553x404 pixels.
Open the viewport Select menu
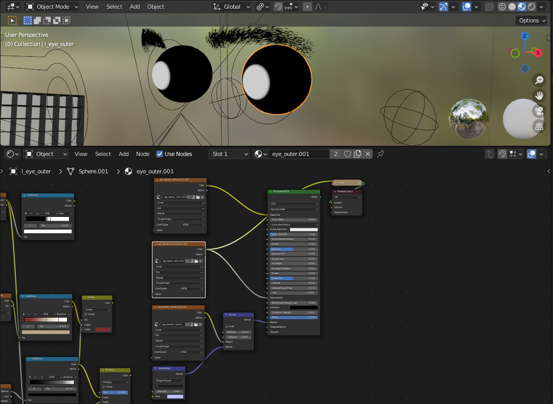(114, 7)
